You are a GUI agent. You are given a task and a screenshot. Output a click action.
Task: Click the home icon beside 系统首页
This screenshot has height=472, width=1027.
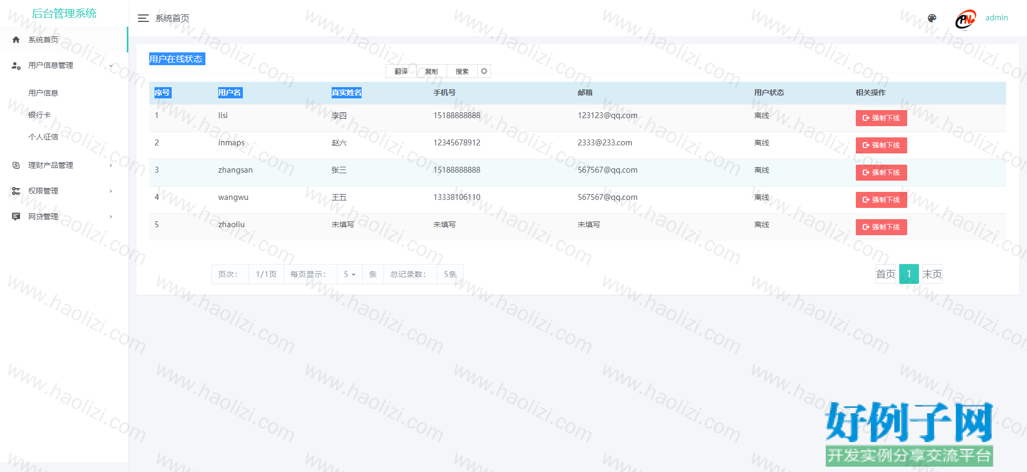pos(16,40)
